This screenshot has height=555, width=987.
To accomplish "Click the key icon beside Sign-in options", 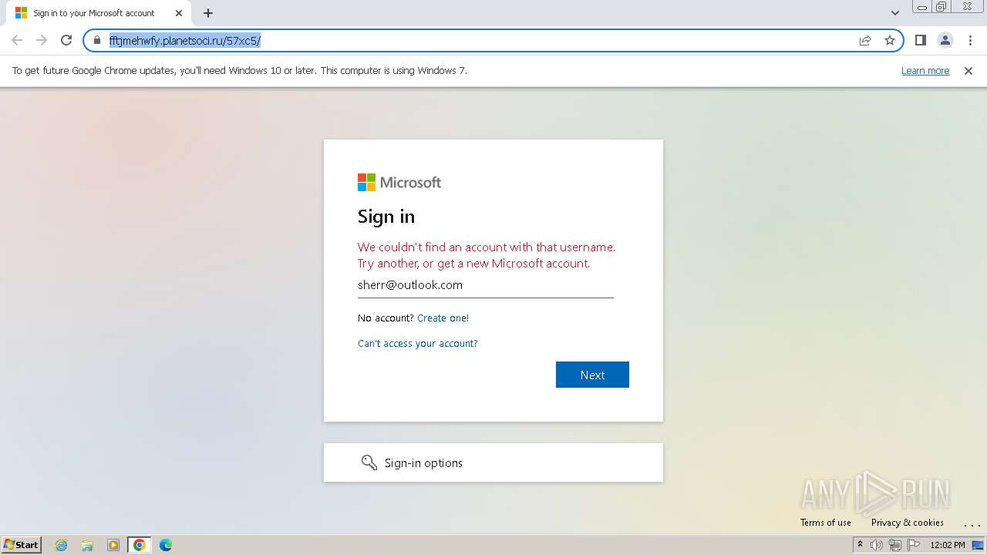I will 369,462.
